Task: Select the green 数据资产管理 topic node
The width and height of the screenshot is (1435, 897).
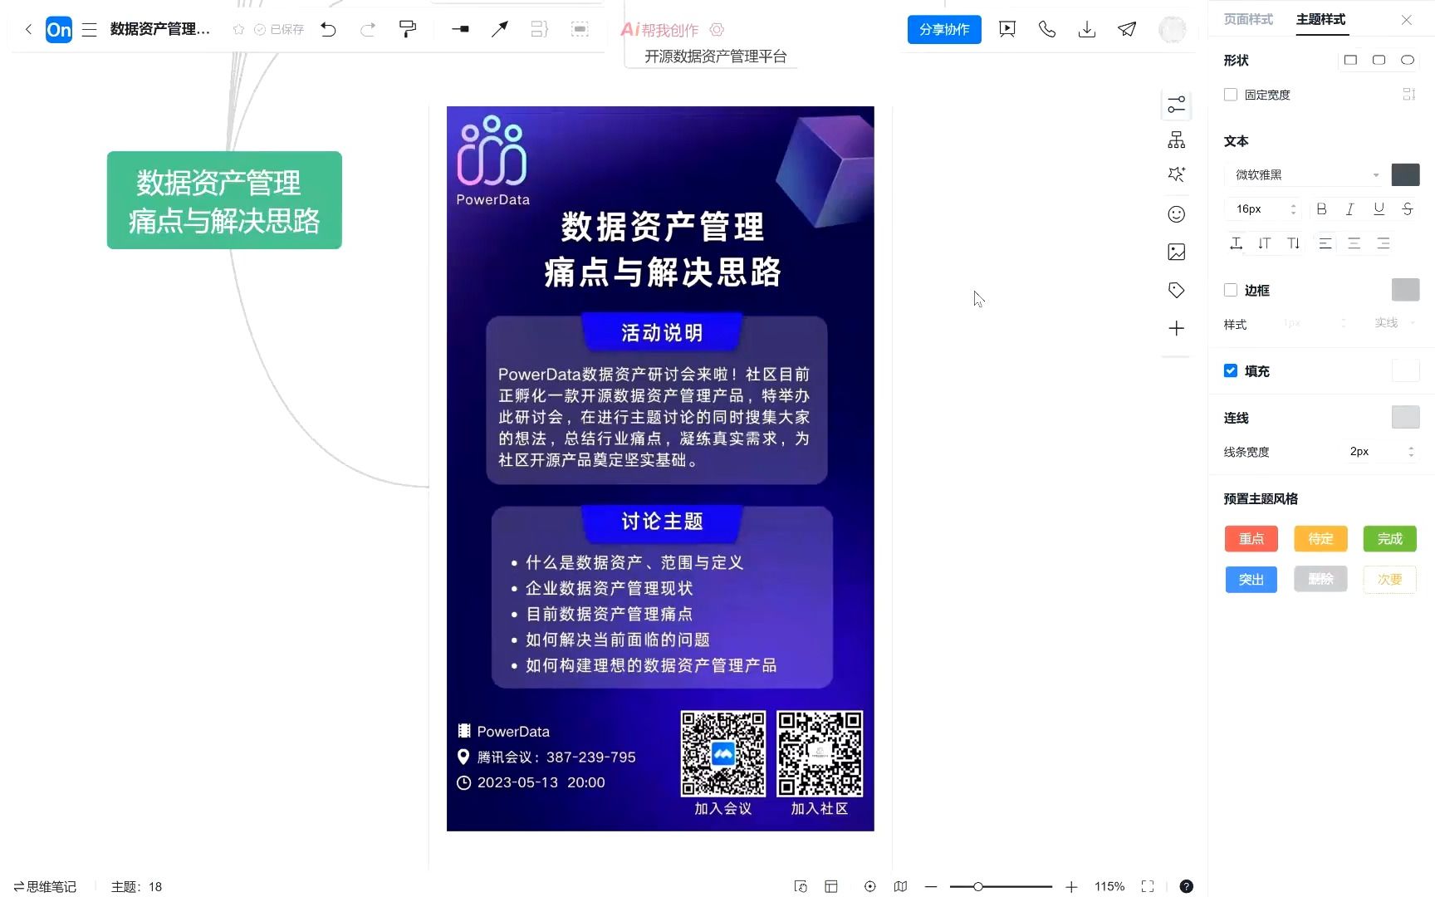Action: [x=224, y=200]
